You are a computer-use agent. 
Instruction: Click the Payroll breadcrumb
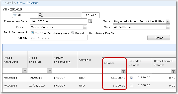(x=8, y=3)
